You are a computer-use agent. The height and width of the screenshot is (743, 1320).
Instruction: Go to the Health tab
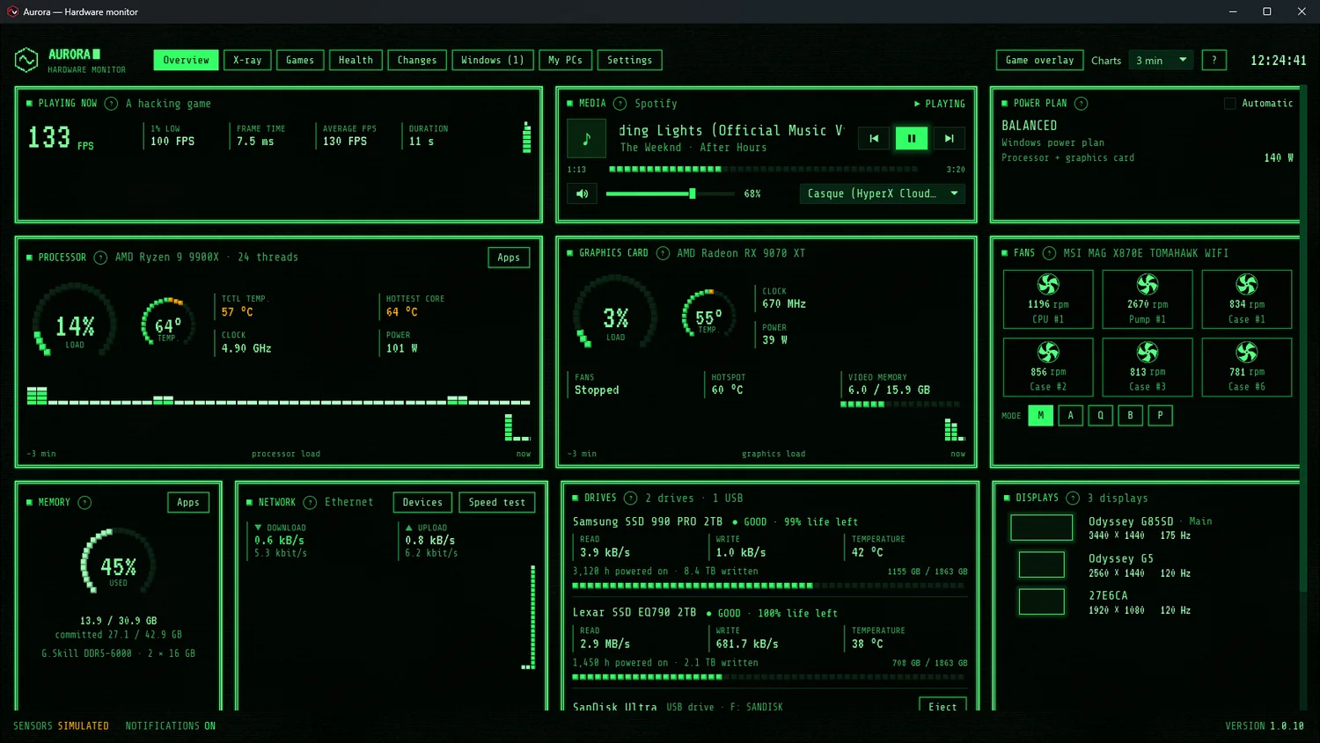(x=356, y=60)
